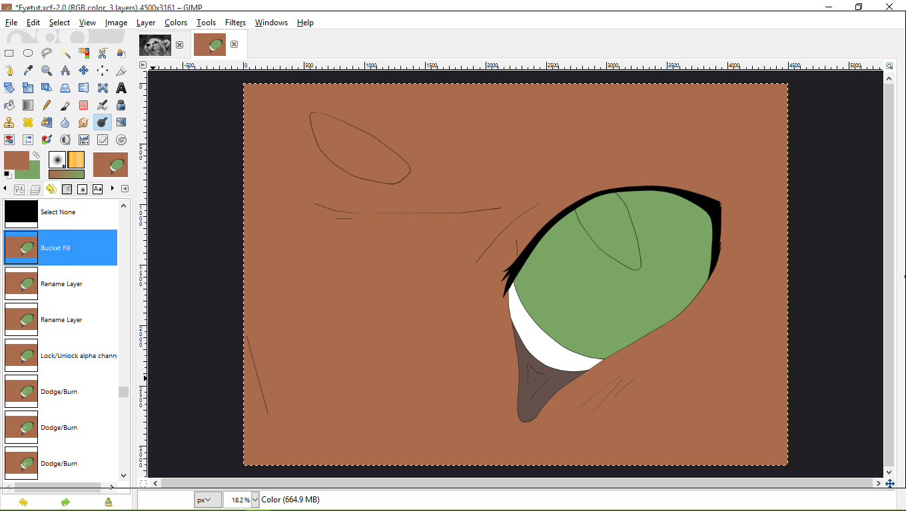Reset colors to black and white
The image size is (906, 511).
7,175
